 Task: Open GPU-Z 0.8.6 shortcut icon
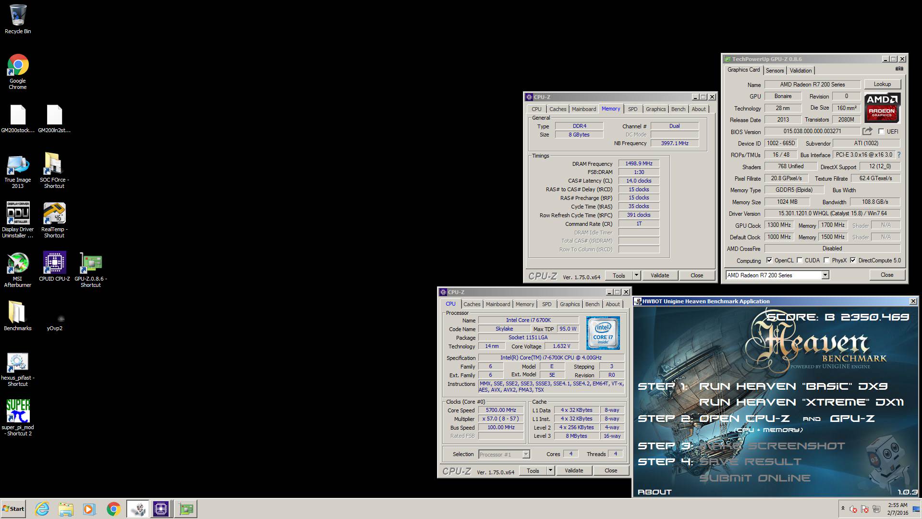click(x=91, y=270)
